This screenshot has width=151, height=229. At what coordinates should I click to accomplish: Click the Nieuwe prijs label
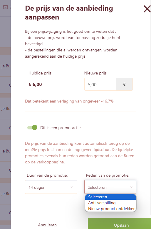[x=95, y=73]
